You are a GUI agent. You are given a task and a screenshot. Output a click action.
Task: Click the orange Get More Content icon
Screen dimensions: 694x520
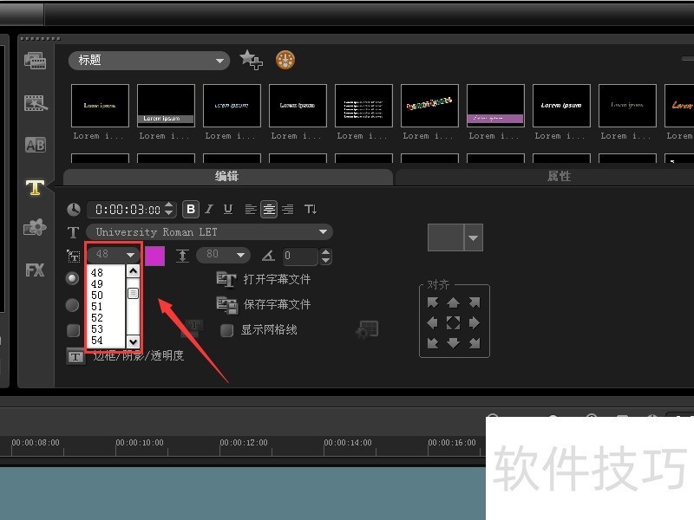tap(285, 60)
